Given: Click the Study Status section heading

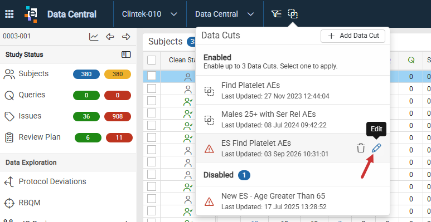Looking at the screenshot, I should pos(24,55).
